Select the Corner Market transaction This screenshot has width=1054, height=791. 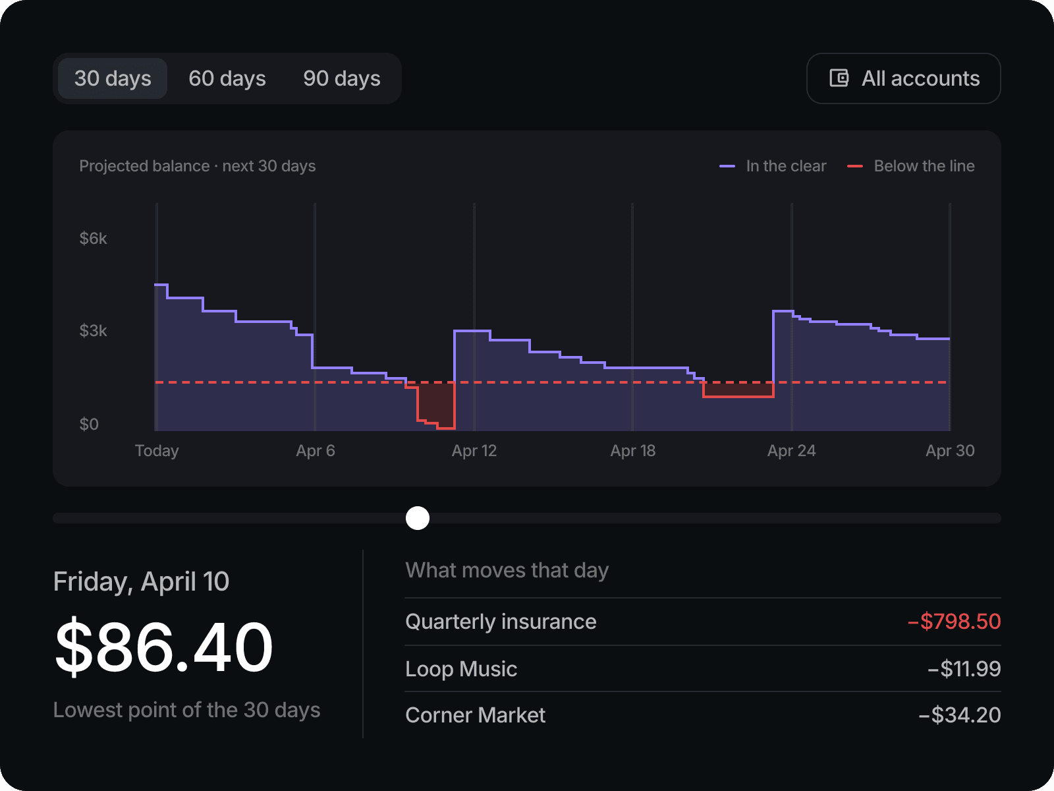703,715
